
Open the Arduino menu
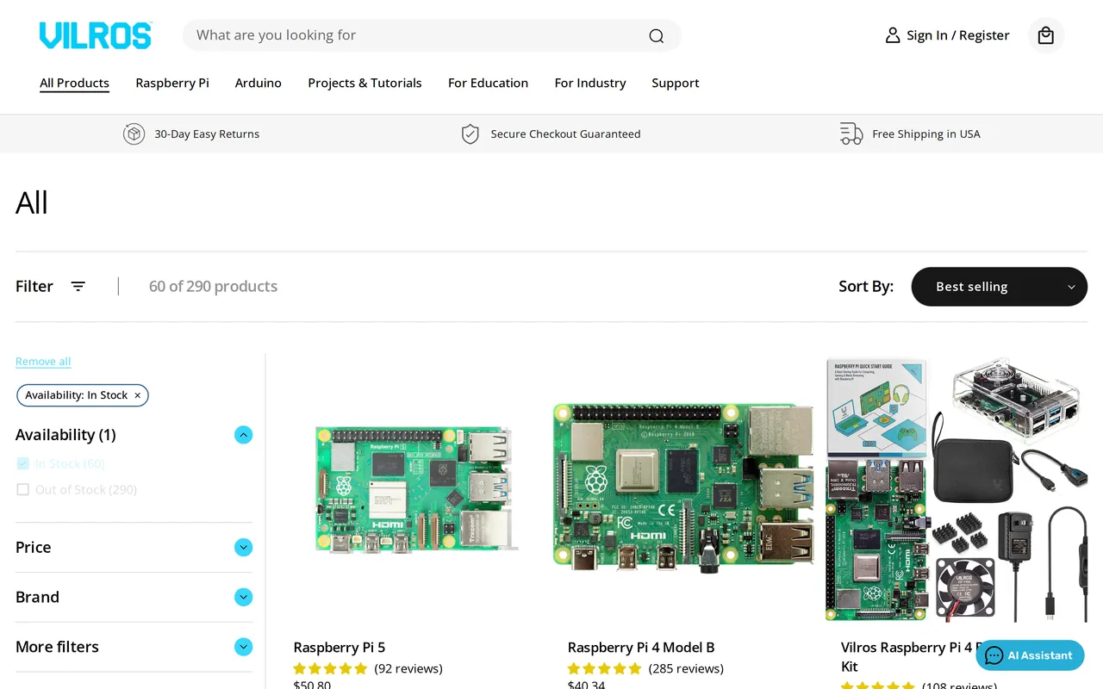point(259,83)
